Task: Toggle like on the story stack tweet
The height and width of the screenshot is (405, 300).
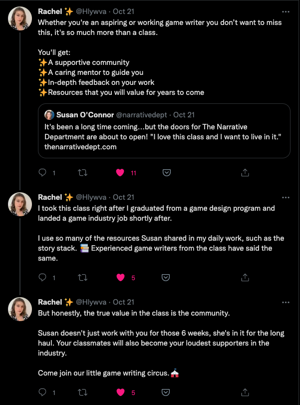Action: pos(120,277)
